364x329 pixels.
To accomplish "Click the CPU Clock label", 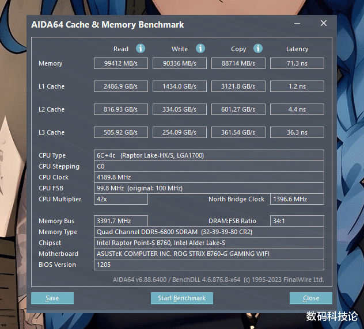I will (54, 177).
